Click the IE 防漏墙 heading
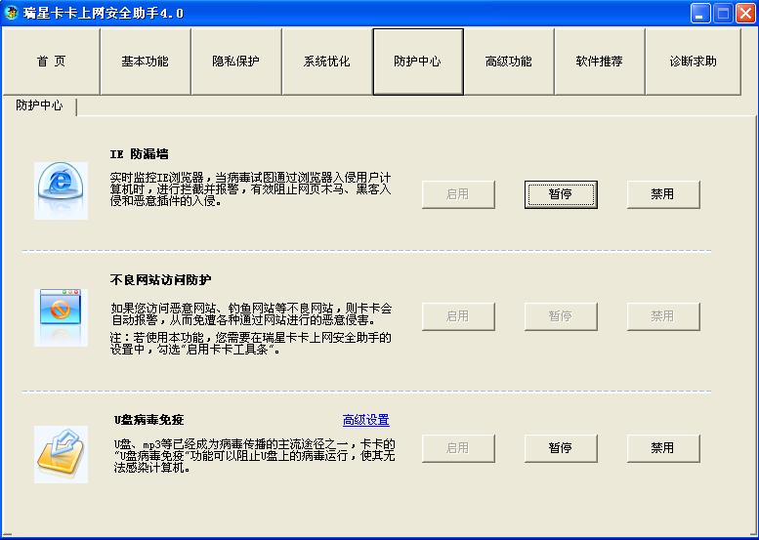This screenshot has height=540, width=759. (x=140, y=154)
